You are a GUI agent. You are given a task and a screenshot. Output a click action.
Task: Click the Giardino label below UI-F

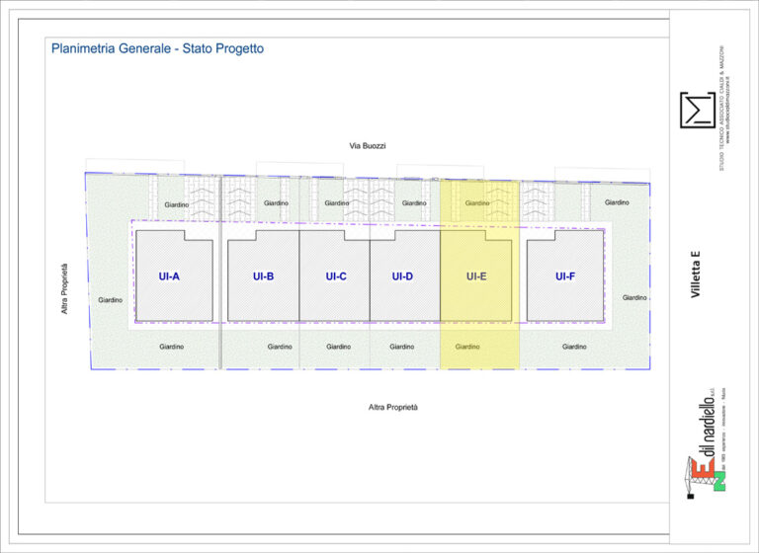[x=574, y=347]
